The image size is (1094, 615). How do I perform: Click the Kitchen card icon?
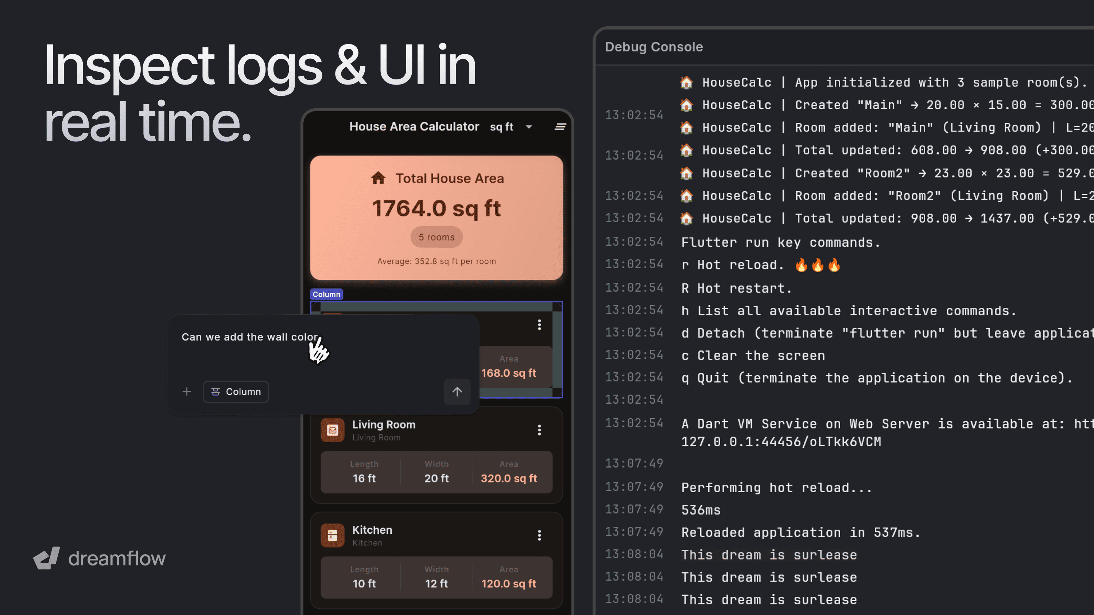coord(333,535)
